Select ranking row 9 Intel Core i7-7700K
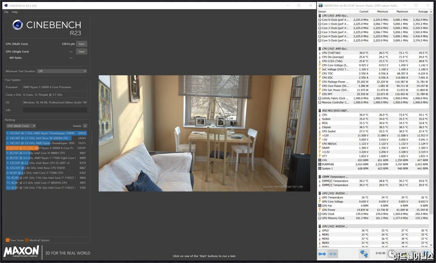Viewport: 436px width, 263px height. [x=46, y=173]
